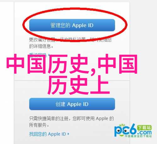
Task: Click the horizontal divider between the two sections
Action: click(72, 80)
